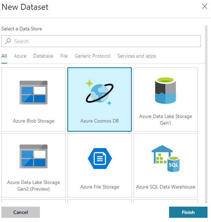View the Services and apps tab
Viewport: 211px width, 222px height.
pos(137,56)
